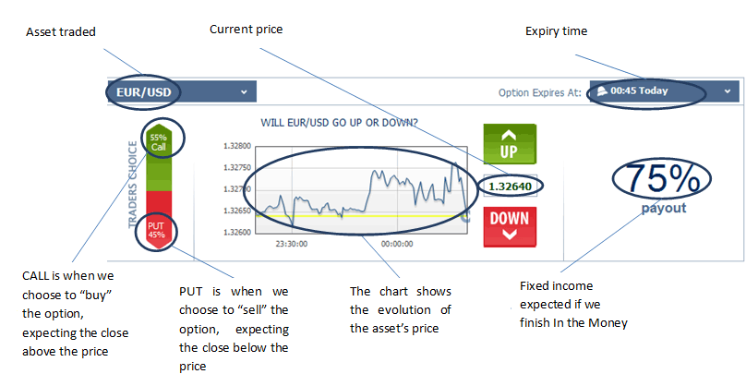Click the 55% Call green indicator

coord(159,142)
